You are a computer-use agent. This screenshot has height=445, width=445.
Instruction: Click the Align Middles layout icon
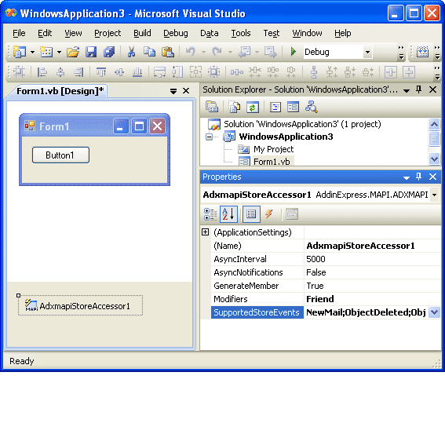119,72
